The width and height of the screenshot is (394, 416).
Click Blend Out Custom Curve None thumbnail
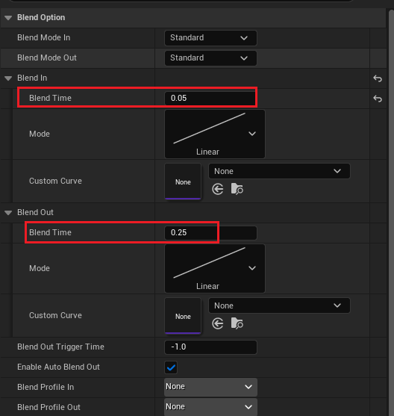[183, 316]
